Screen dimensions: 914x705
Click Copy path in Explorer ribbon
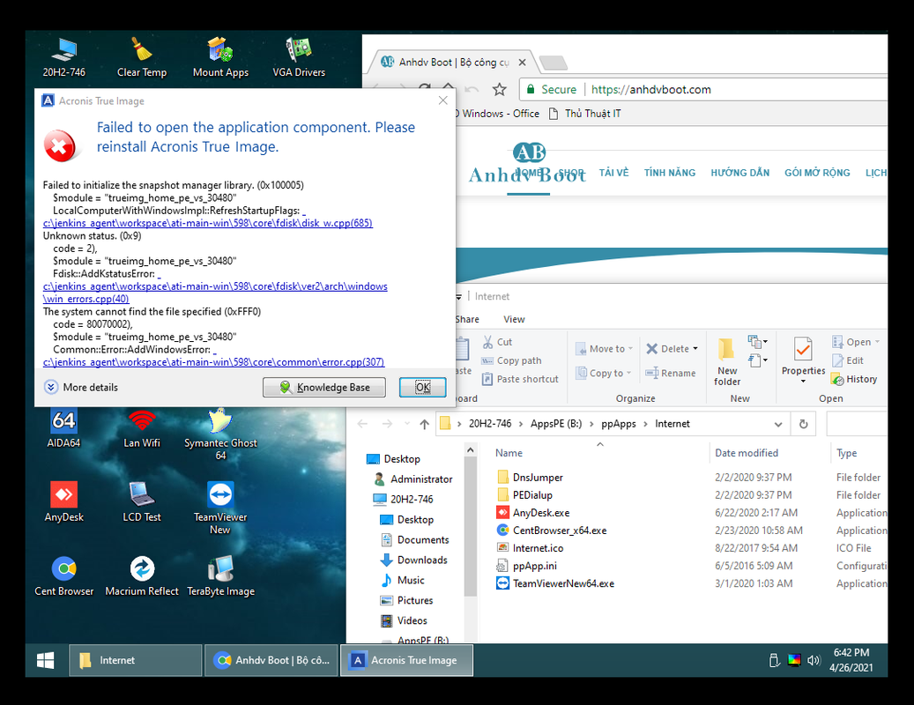click(512, 360)
